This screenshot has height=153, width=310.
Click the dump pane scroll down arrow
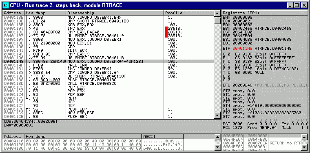[x=217, y=147]
